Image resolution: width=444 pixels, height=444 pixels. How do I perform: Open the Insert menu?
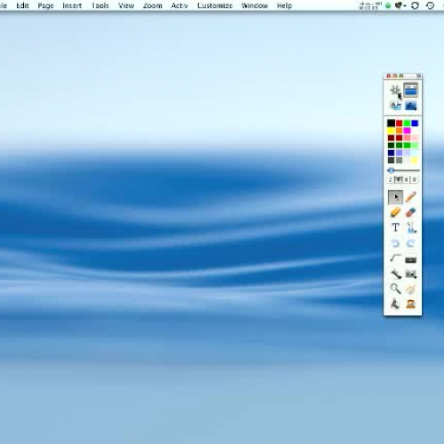pos(72,5)
